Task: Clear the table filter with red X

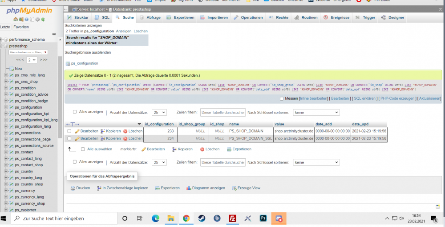Action: [45, 53]
